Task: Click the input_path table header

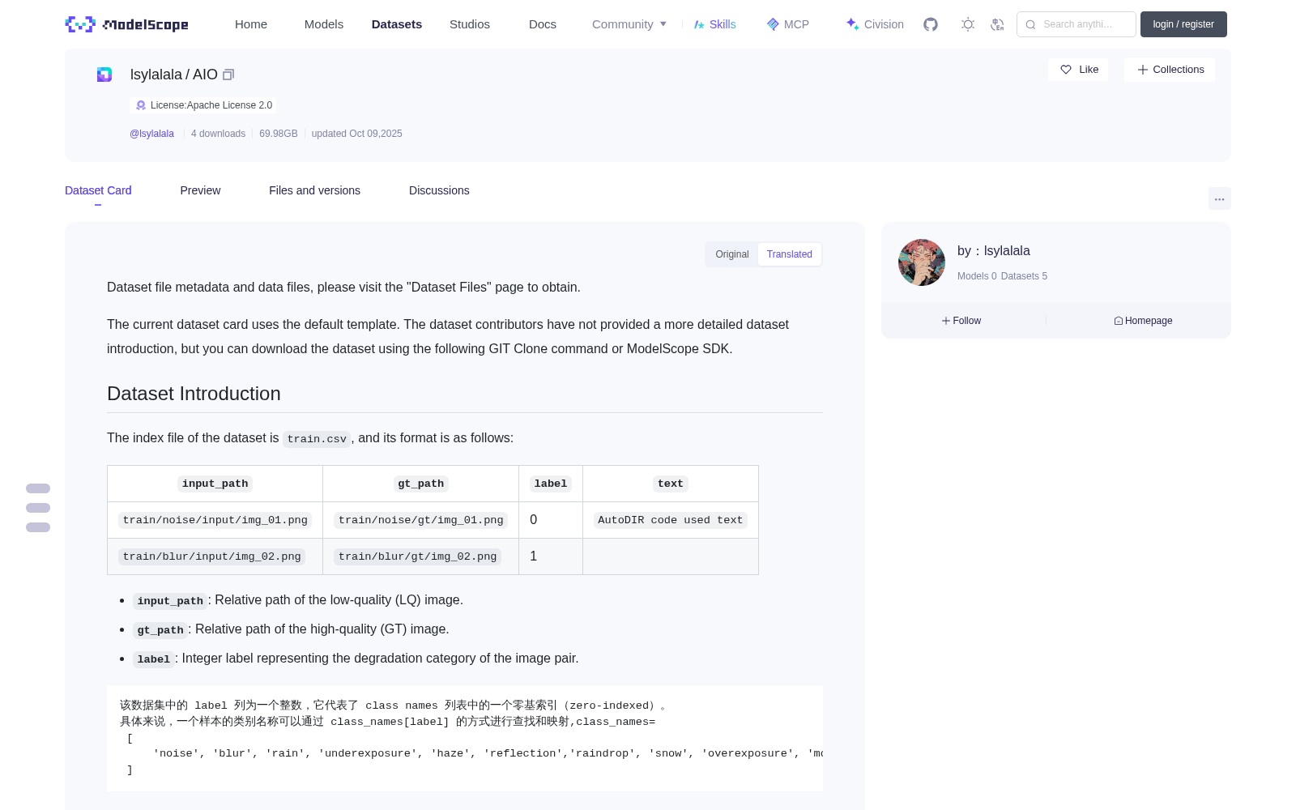Action: pos(215,484)
